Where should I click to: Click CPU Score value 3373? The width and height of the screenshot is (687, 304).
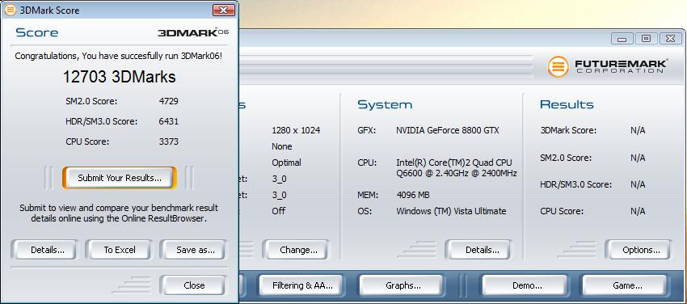point(169,141)
